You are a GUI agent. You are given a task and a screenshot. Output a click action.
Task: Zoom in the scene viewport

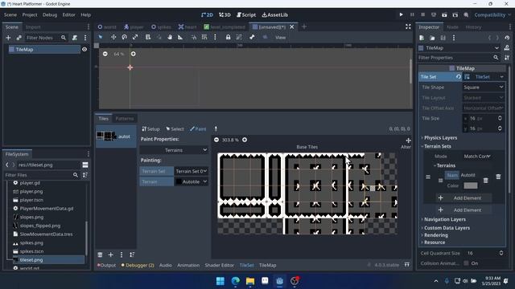[134, 54]
